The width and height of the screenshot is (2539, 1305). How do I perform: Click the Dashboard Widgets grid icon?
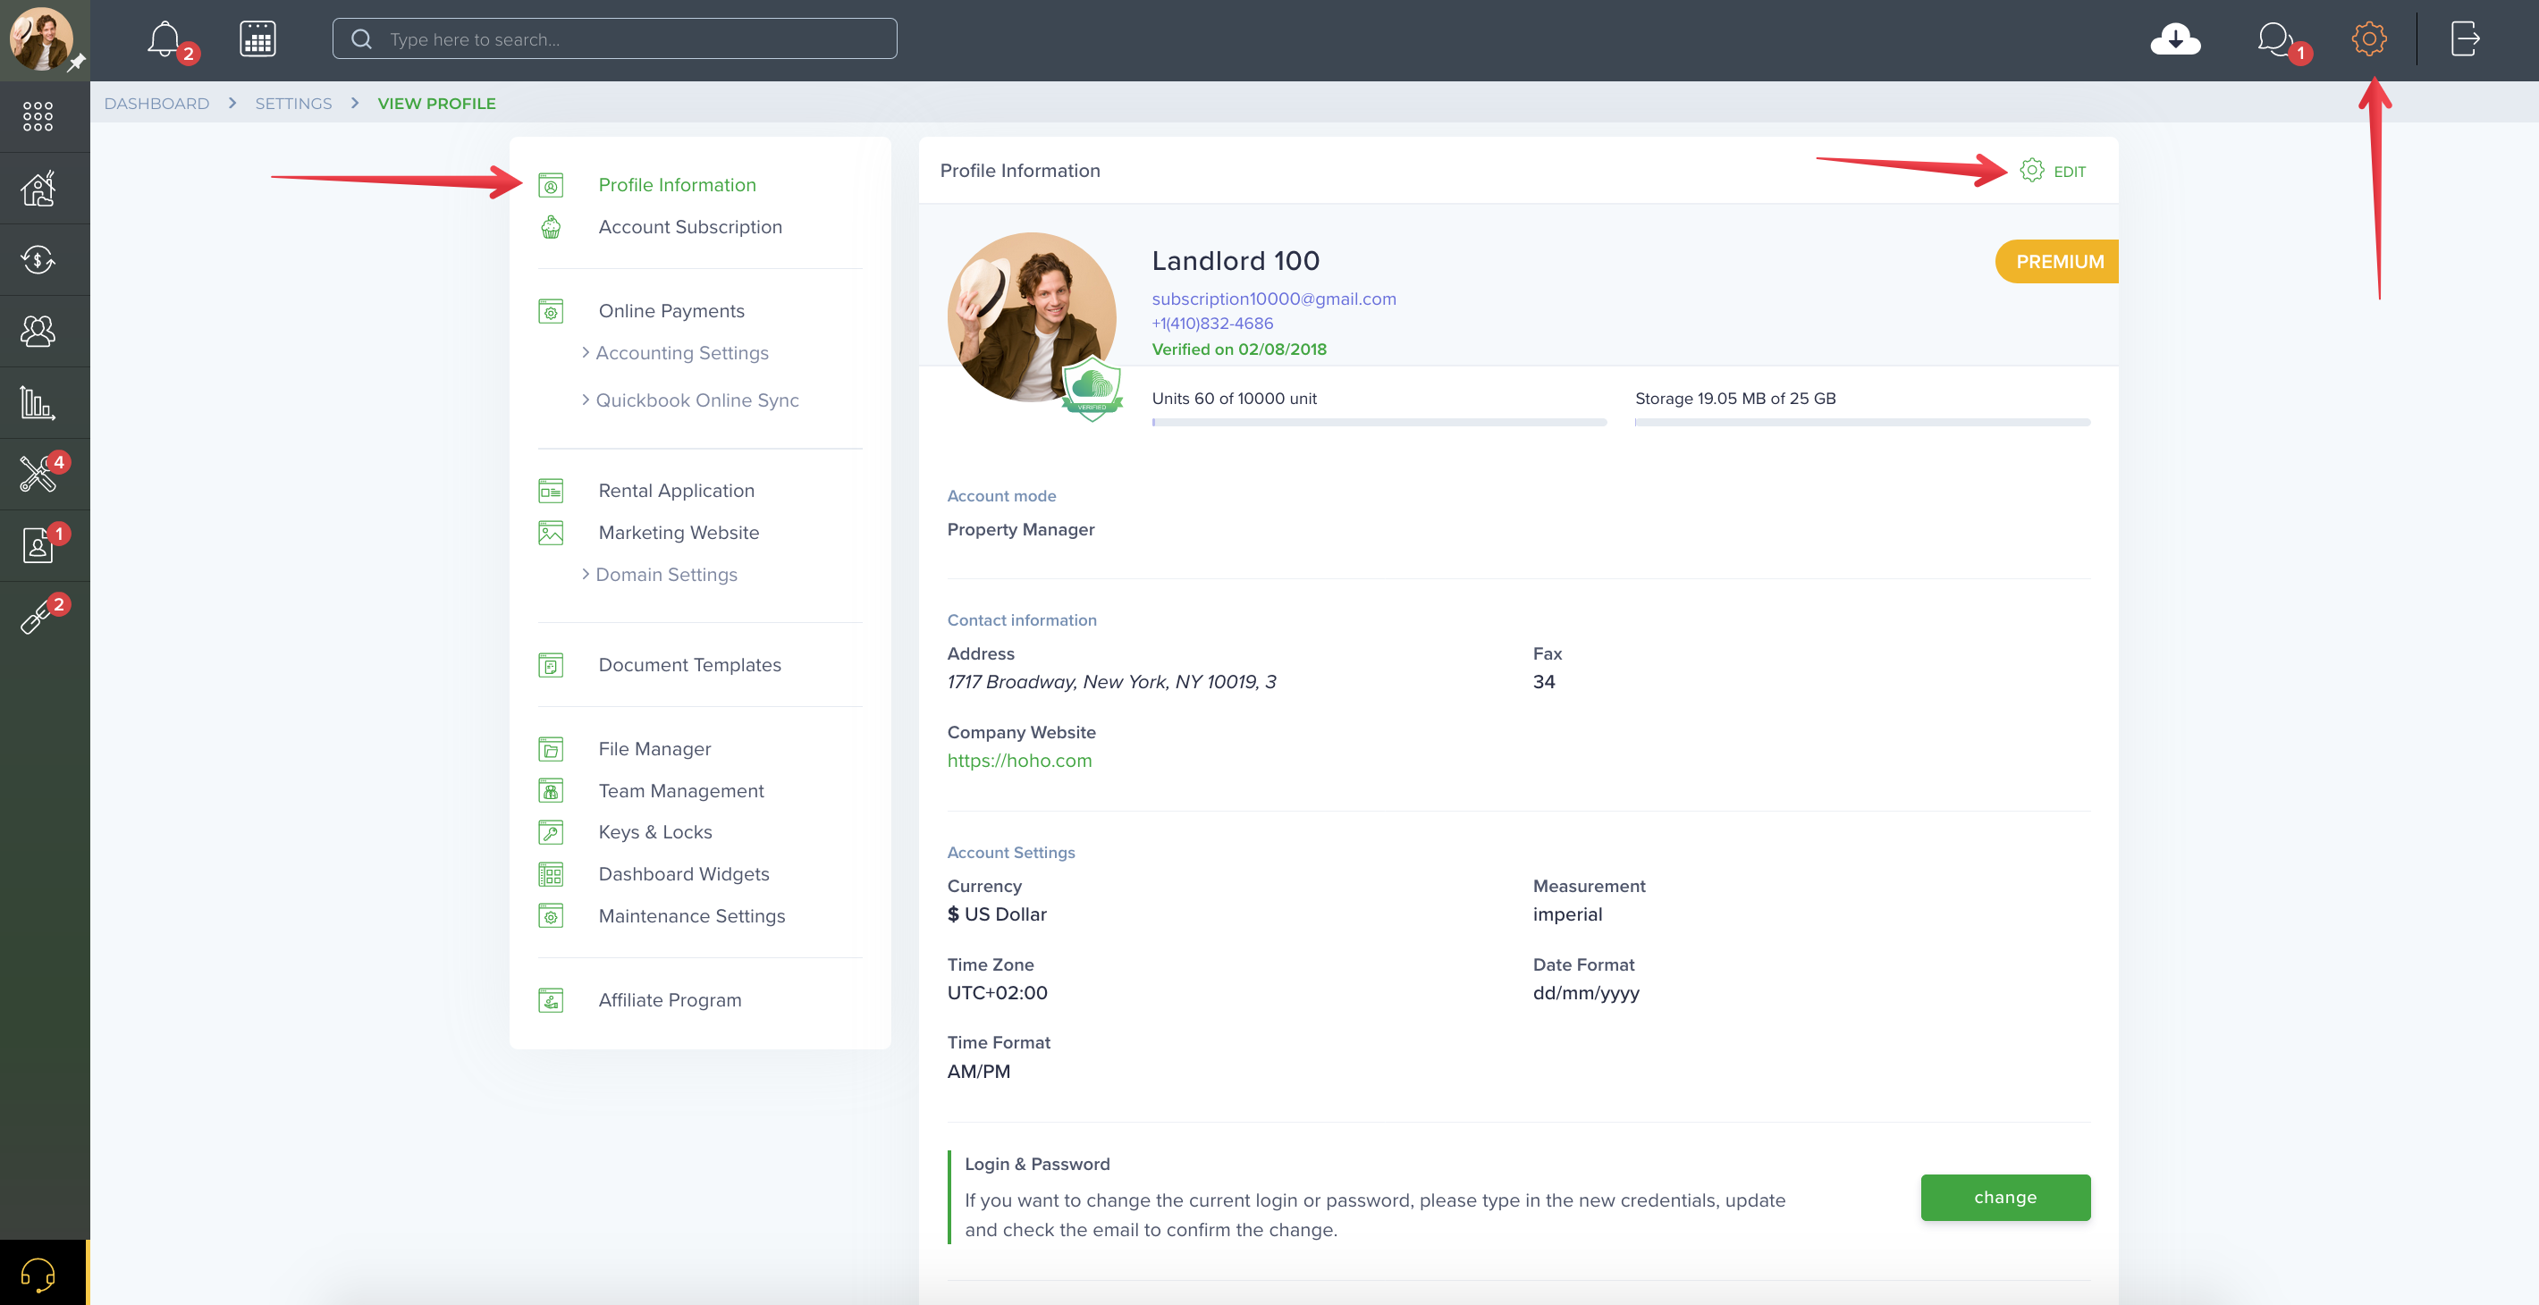tap(551, 874)
